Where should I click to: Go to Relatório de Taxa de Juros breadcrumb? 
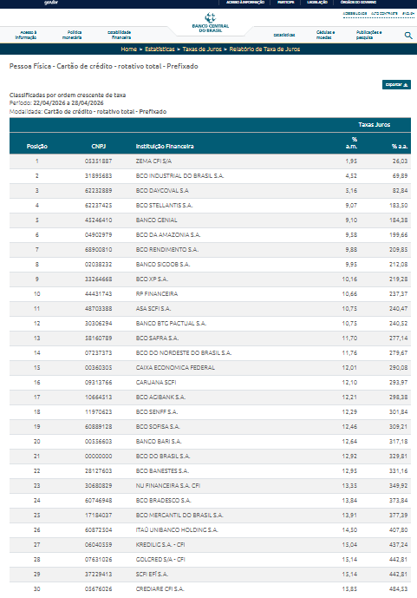264,49
